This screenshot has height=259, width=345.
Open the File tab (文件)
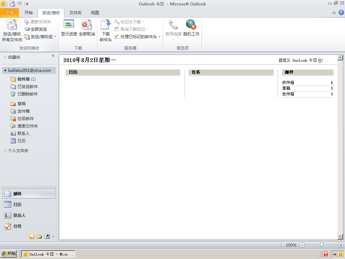pos(9,13)
